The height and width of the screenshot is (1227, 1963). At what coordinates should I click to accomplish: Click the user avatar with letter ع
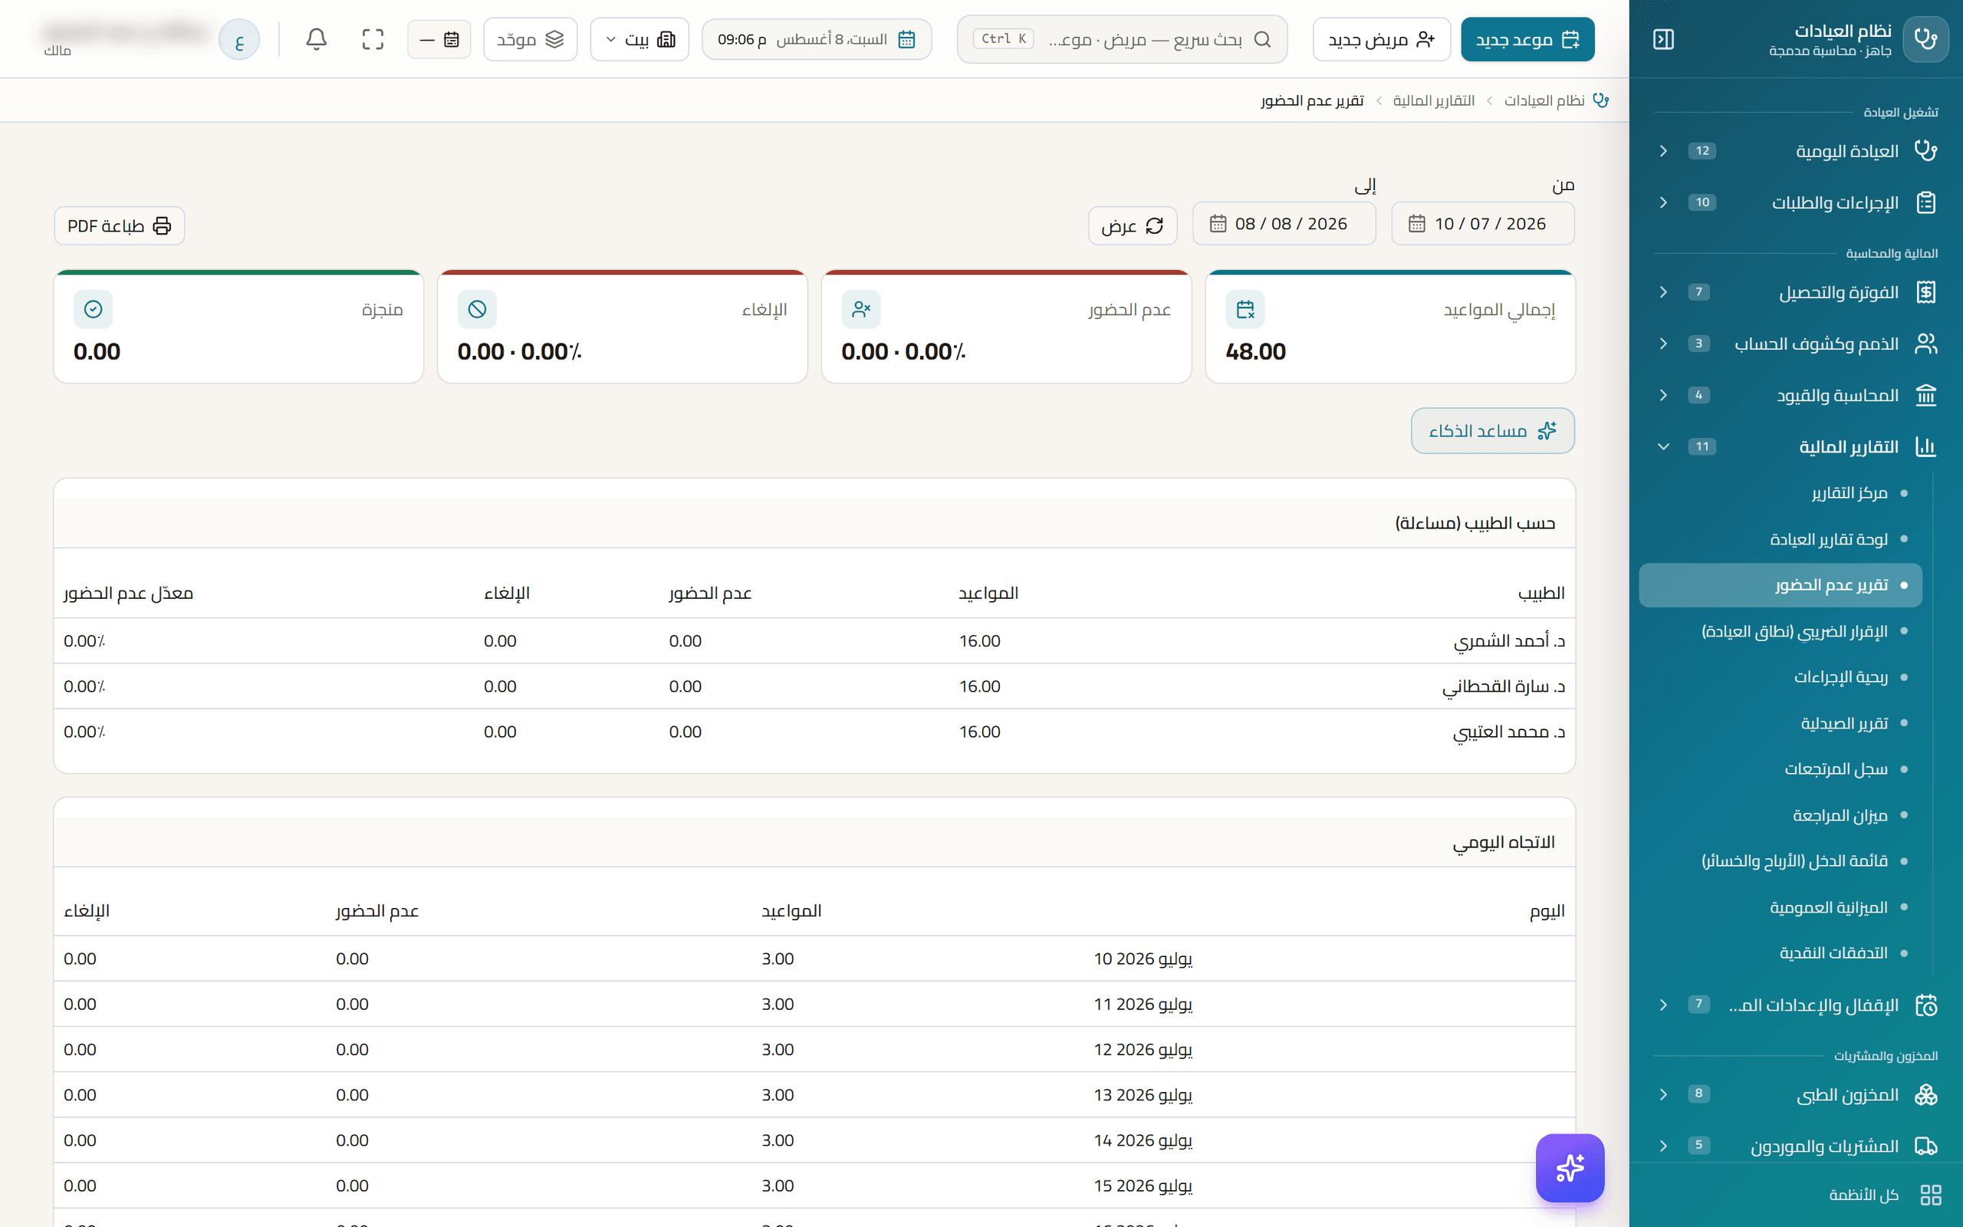pos(239,39)
